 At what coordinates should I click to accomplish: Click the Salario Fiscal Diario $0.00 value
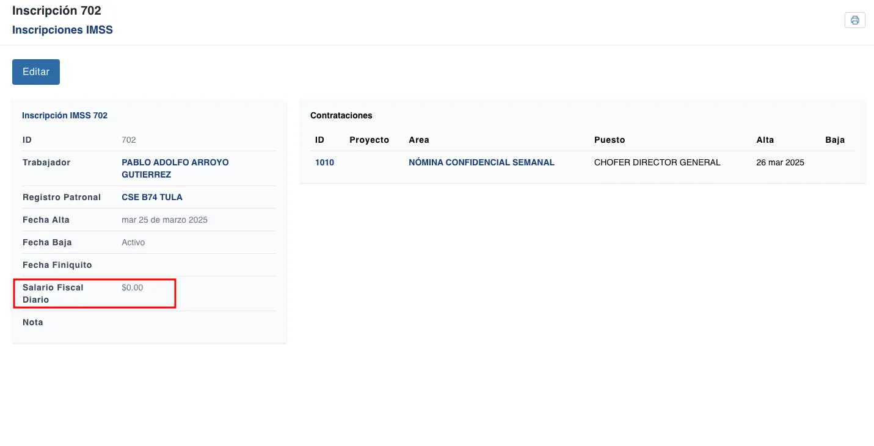[133, 287]
